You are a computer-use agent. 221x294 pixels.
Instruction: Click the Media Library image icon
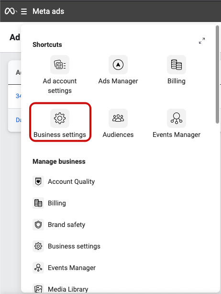[x=38, y=289]
